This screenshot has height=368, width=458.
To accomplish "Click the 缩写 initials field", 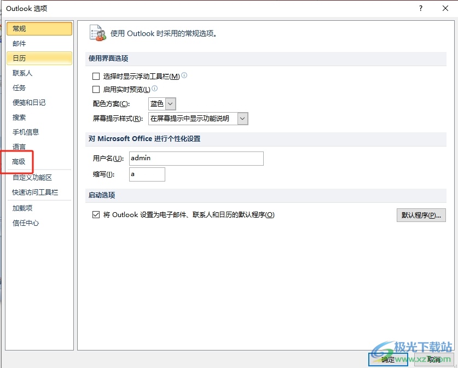I will pos(147,174).
